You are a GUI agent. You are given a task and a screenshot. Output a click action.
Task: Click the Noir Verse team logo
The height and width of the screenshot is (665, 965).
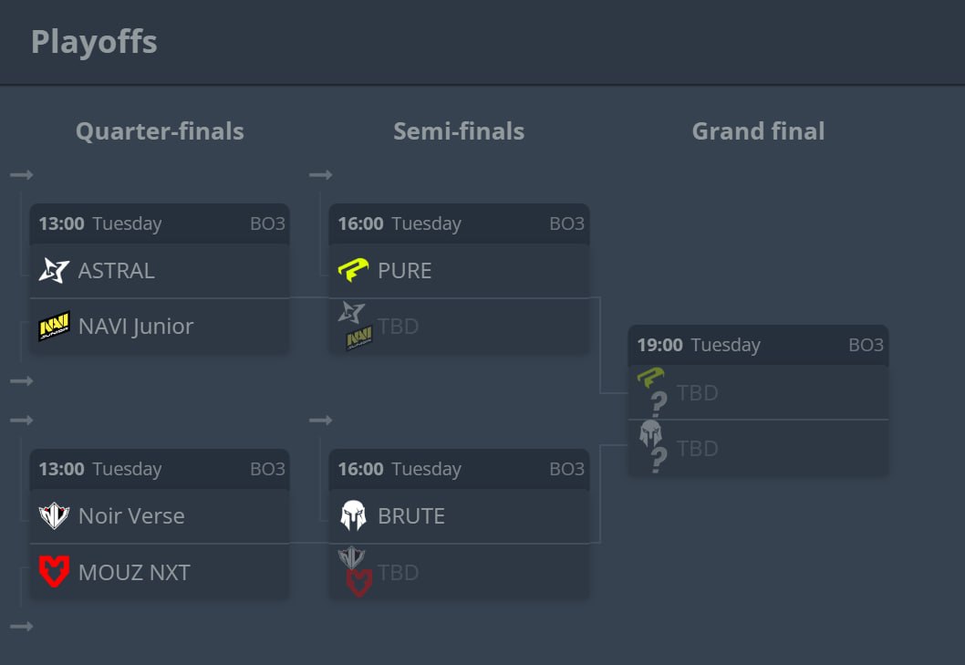coord(54,515)
